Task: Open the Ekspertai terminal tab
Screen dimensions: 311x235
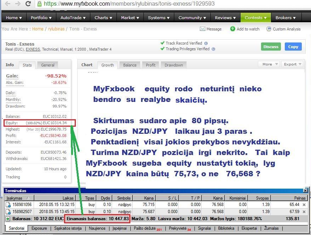Action: tap(249, 228)
